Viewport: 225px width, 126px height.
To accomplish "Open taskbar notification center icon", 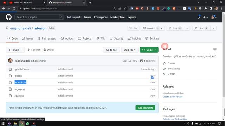I will (x=219, y=124).
